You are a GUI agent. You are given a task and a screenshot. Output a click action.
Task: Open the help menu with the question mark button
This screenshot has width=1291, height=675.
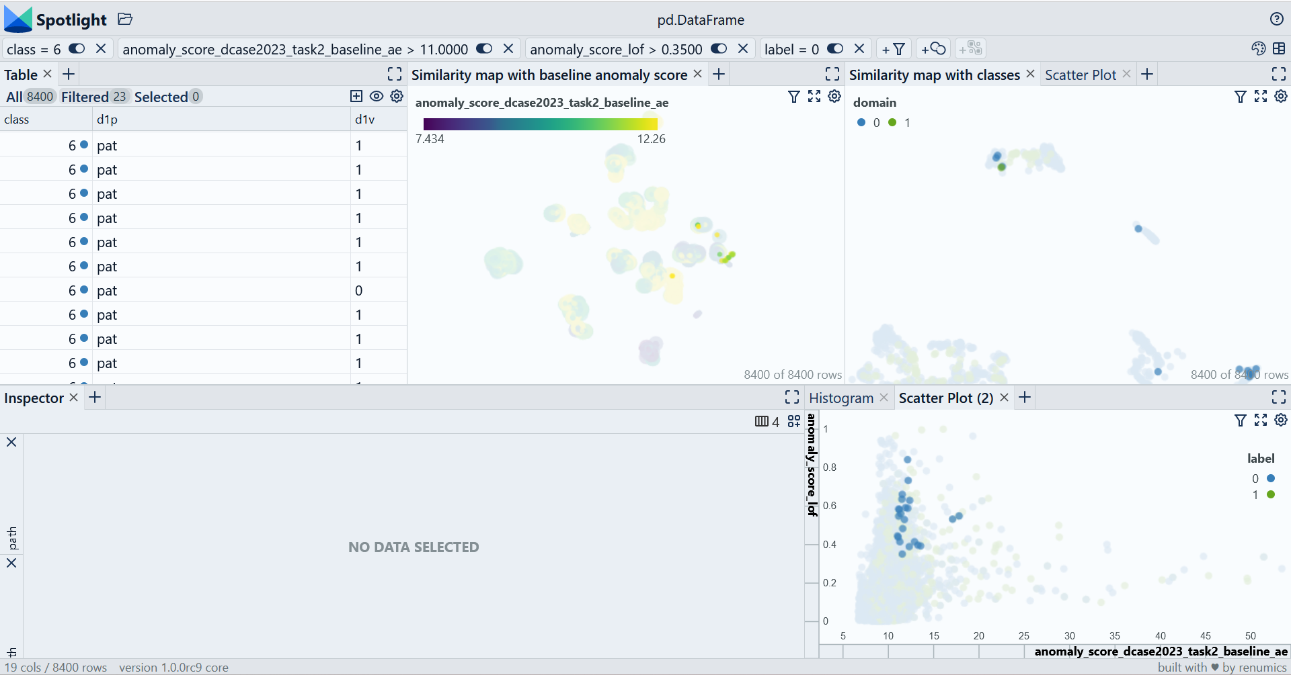tap(1277, 19)
